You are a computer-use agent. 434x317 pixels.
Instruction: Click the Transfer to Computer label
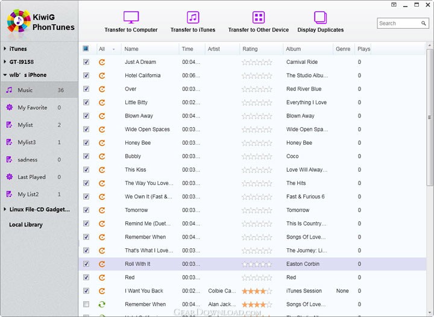coord(131,30)
